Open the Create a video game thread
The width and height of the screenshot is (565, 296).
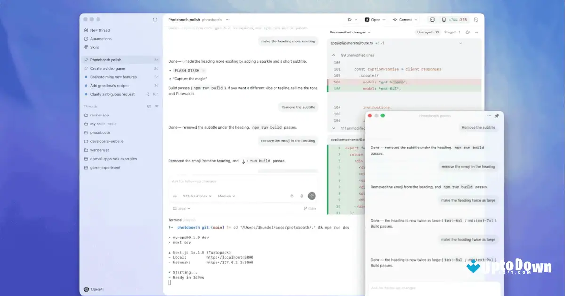pos(107,68)
